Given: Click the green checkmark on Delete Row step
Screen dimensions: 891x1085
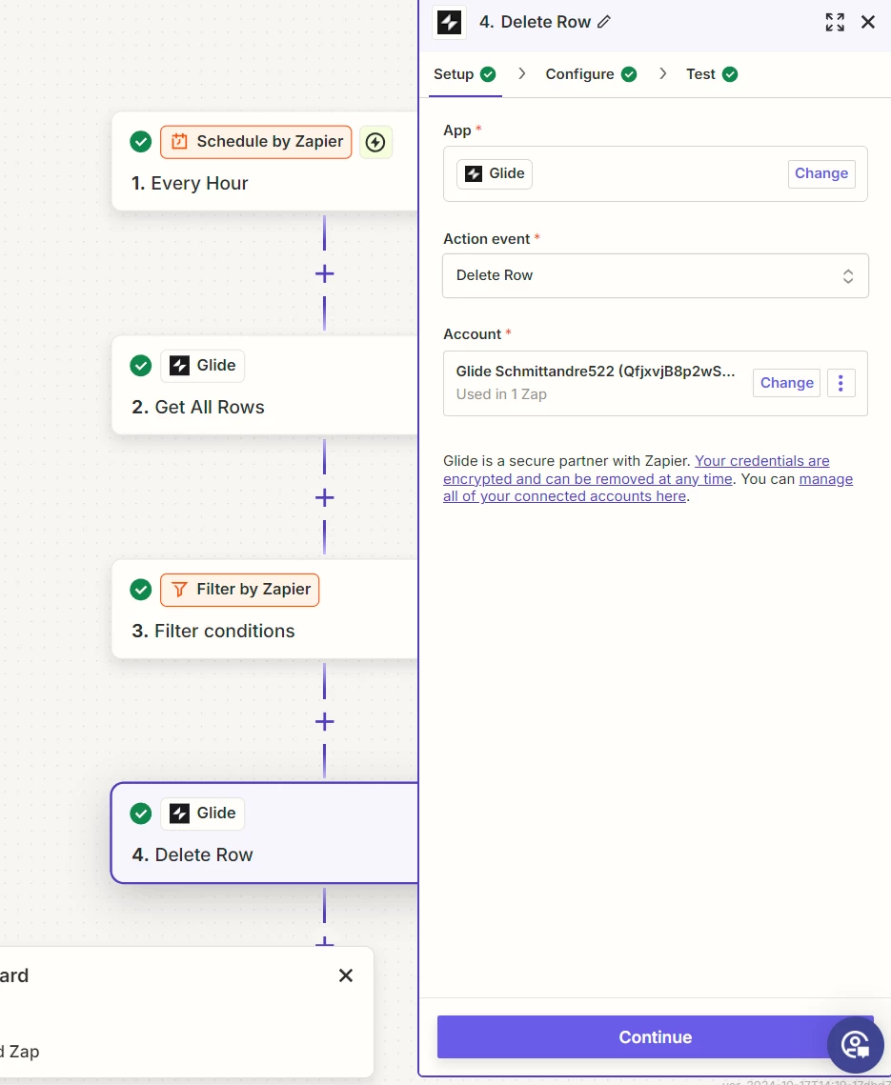Looking at the screenshot, I should coord(140,814).
